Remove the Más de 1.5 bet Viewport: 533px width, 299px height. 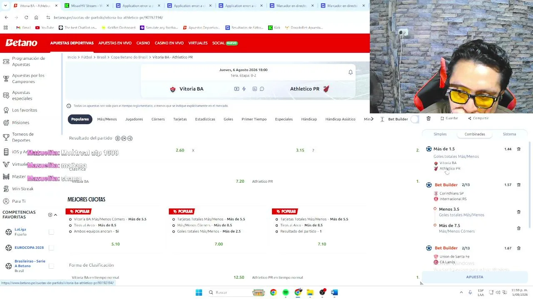click(x=519, y=149)
